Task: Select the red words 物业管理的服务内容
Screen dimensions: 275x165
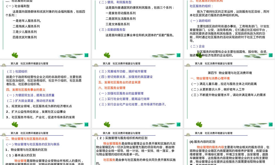Action: pyautogui.click(x=210, y=147)
